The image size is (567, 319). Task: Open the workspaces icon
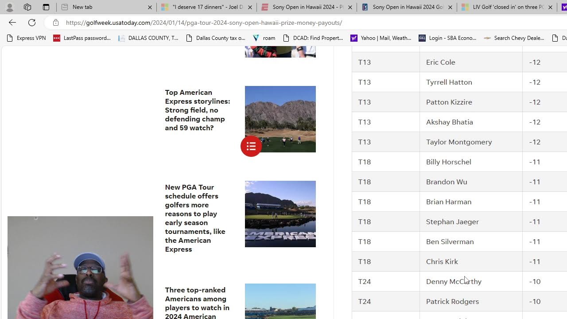click(x=27, y=7)
